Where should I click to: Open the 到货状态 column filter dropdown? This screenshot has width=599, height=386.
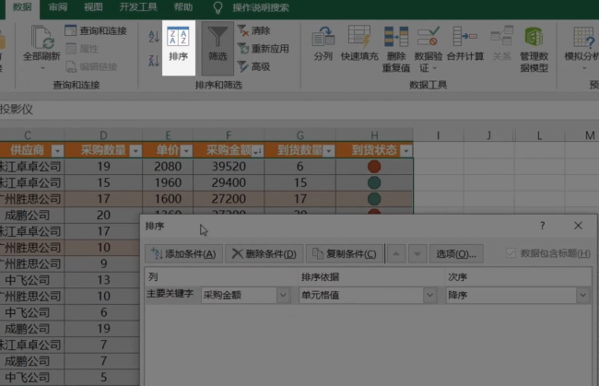click(x=406, y=151)
